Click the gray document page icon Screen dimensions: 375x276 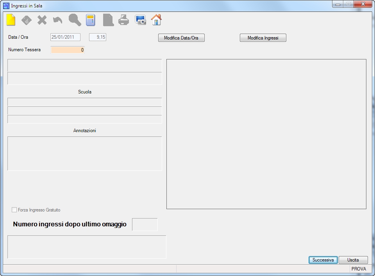click(108, 20)
